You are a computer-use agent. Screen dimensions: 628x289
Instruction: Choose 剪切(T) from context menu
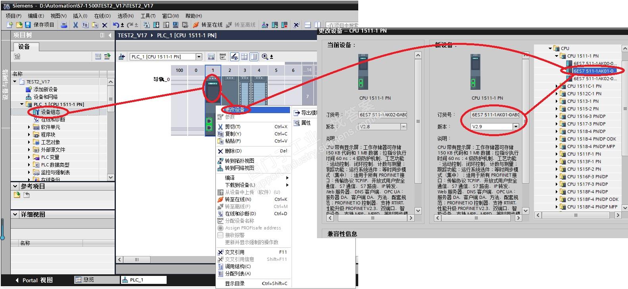tap(254, 127)
